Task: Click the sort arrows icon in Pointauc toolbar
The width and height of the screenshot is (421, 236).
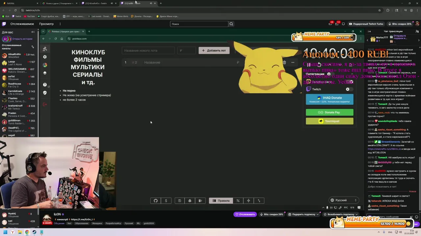Action: coord(259,201)
